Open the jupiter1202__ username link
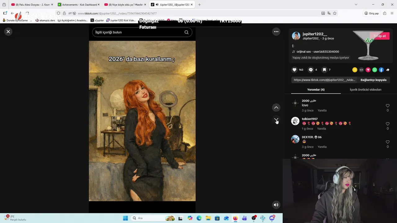397x223 pixels. coord(315,34)
